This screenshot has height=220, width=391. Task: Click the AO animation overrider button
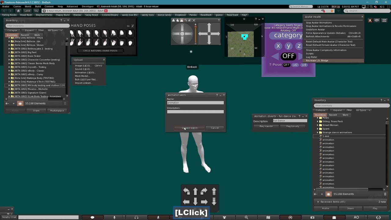[356, 217]
